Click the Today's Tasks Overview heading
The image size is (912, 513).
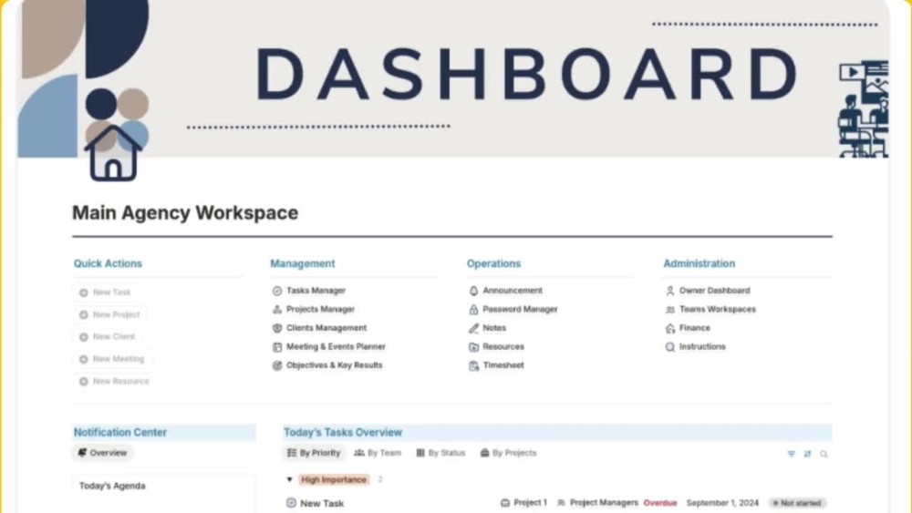(x=343, y=432)
